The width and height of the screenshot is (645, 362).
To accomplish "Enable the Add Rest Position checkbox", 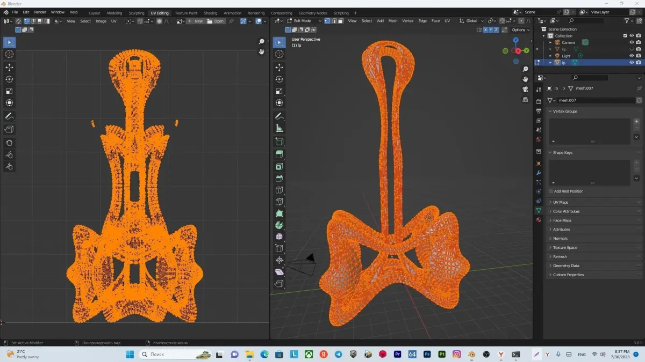I will click(x=551, y=191).
